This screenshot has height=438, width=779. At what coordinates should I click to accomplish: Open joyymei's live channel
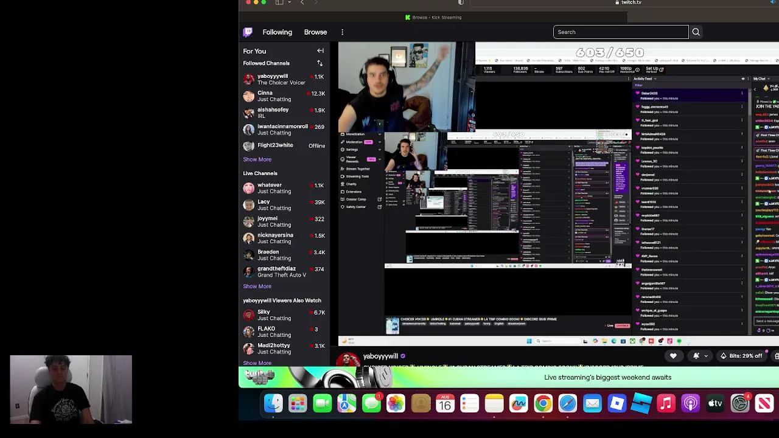point(285,221)
